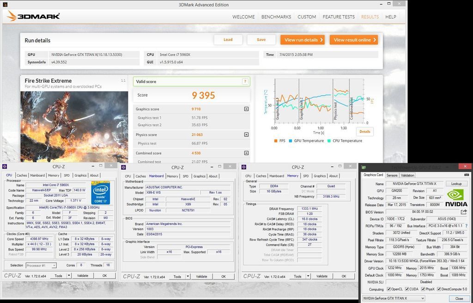473x303 pixels.
Task: Toggle the PhysX checkbox in GPU-Z
Action: (x=423, y=289)
